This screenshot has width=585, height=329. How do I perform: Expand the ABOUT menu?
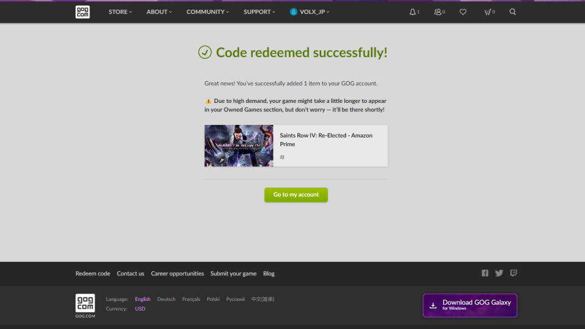[159, 12]
